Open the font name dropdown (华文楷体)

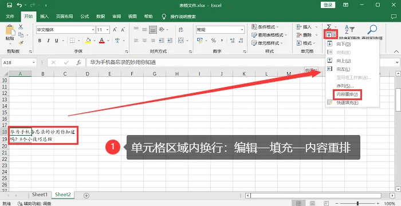point(92,30)
